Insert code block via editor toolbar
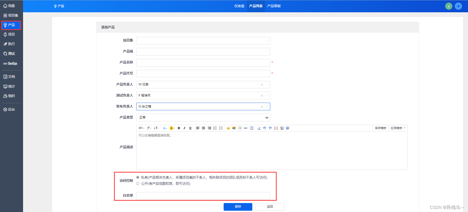 point(240,128)
